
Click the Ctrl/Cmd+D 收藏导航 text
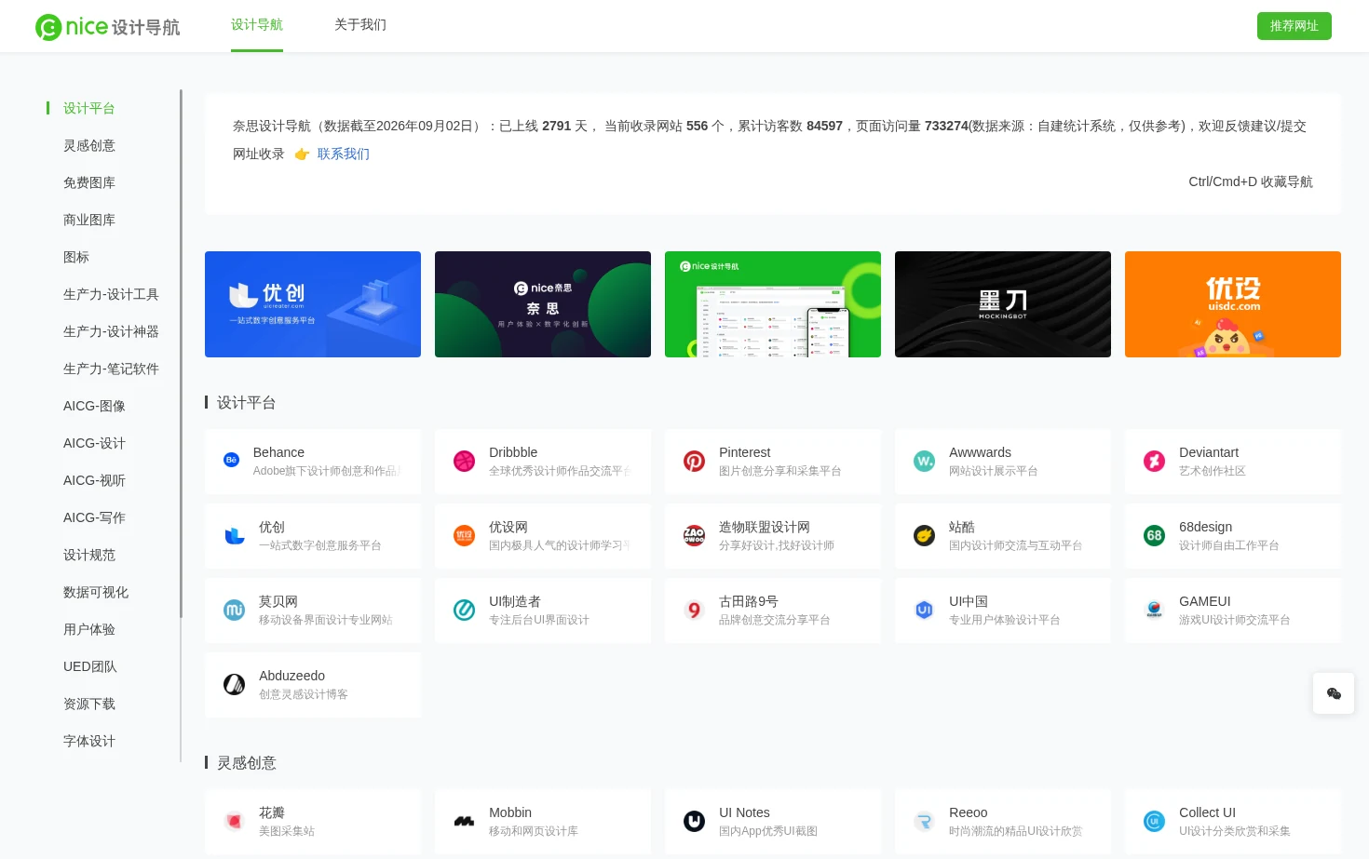pyautogui.click(x=1251, y=181)
